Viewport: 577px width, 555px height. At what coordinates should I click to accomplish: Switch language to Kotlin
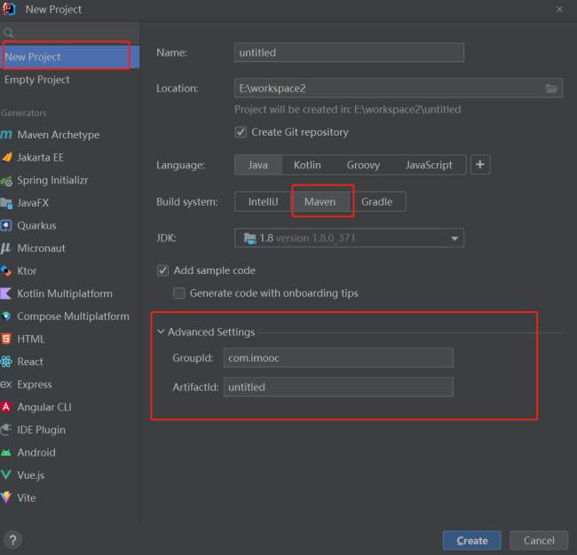click(x=307, y=165)
